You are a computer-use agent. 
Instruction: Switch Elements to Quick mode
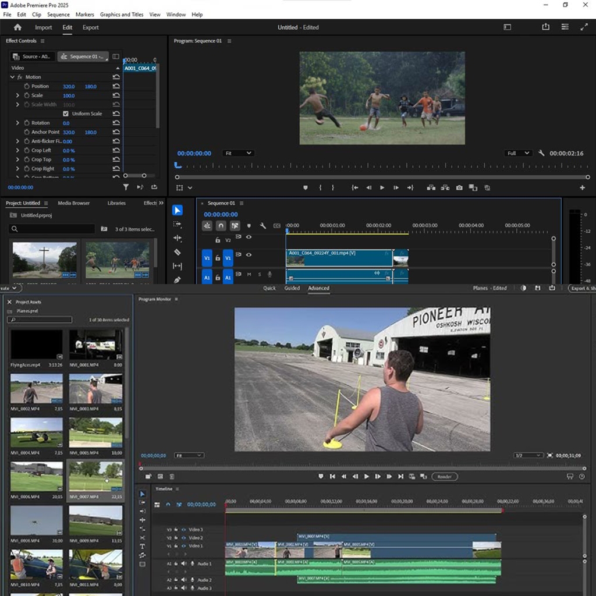click(269, 288)
